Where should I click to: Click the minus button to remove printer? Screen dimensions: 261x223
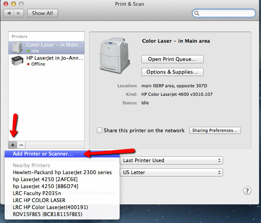point(21,145)
